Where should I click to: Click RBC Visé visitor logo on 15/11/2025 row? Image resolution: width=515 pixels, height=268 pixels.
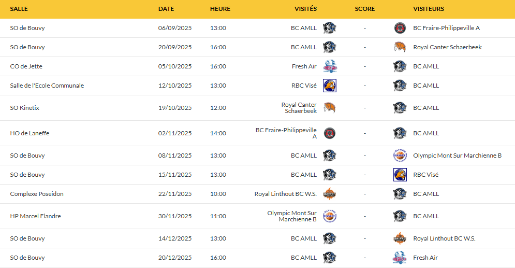[400, 175]
